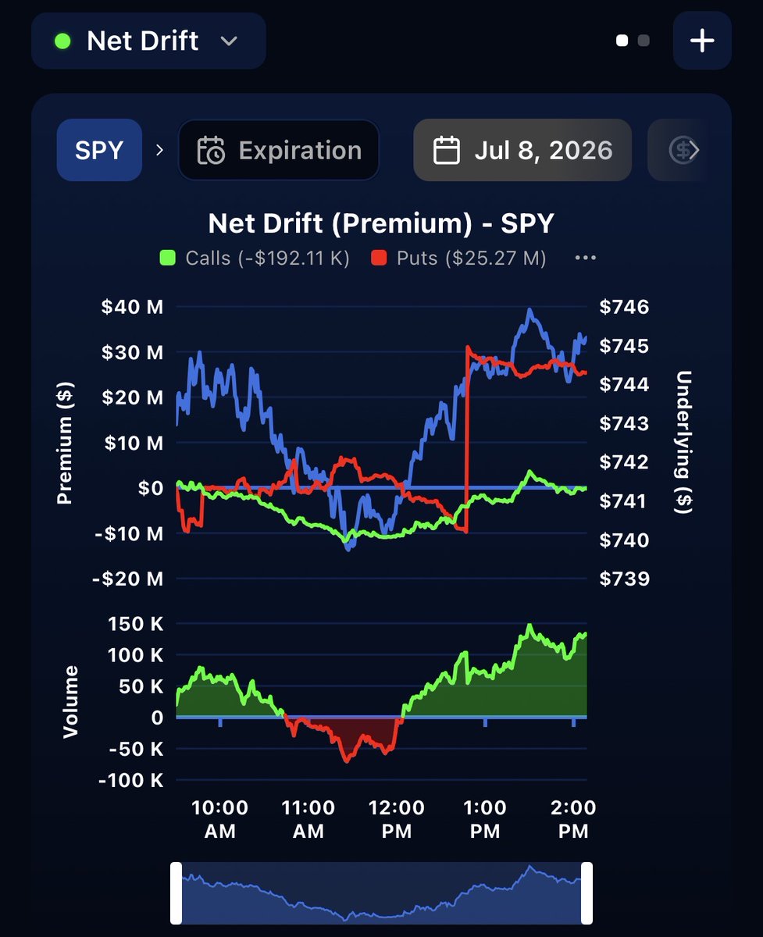Click the chart title Net Drift (Premium) - SPY
The height and width of the screenshot is (937, 763).
coord(381,223)
